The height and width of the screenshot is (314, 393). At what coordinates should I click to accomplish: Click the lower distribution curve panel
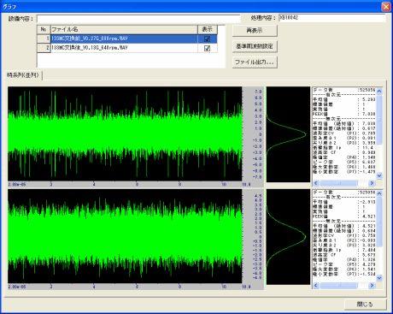pyautogui.click(x=288, y=237)
